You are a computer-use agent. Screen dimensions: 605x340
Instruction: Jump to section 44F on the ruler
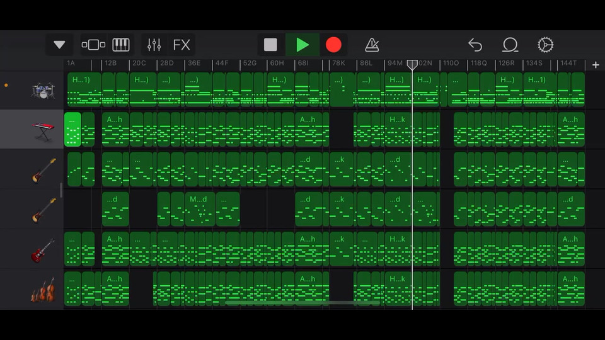222,63
